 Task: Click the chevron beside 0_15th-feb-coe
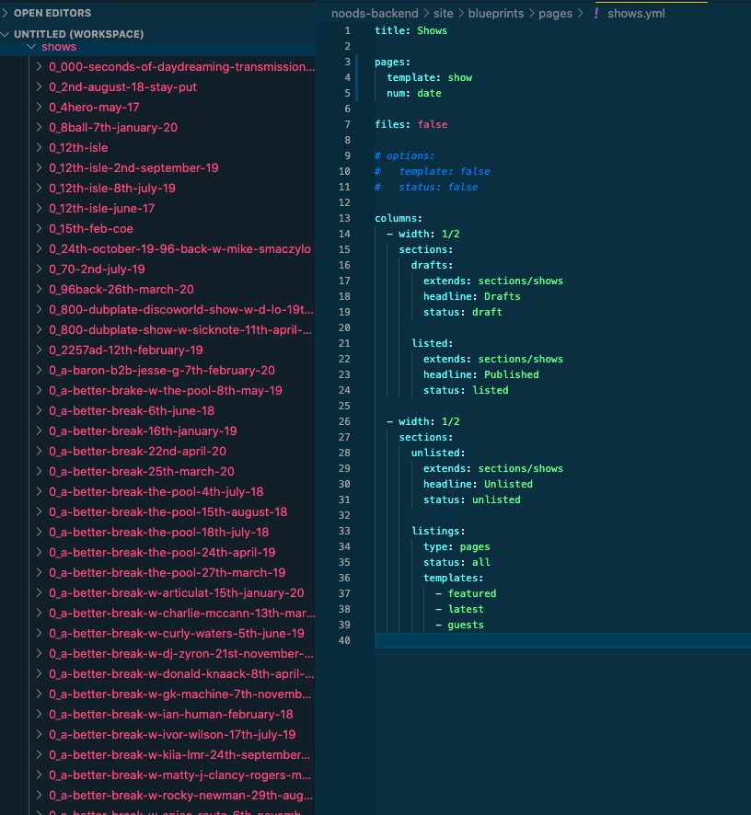pos(39,229)
